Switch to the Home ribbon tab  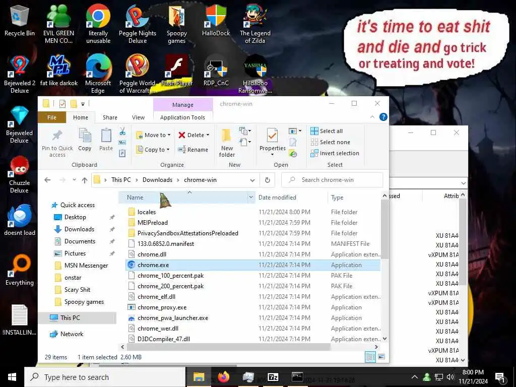point(80,117)
